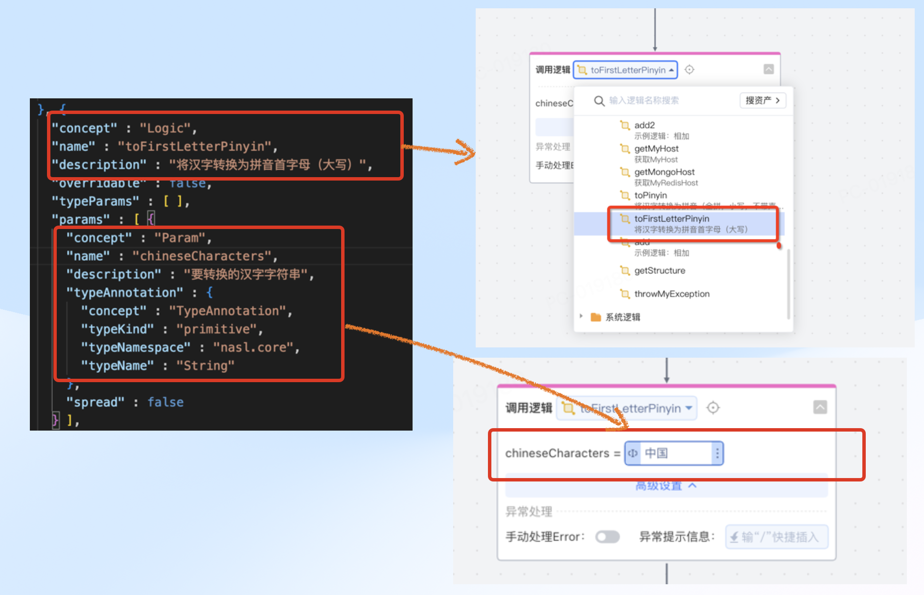
Task: Click the 系统逻辑 folder icon
Action: coord(596,317)
